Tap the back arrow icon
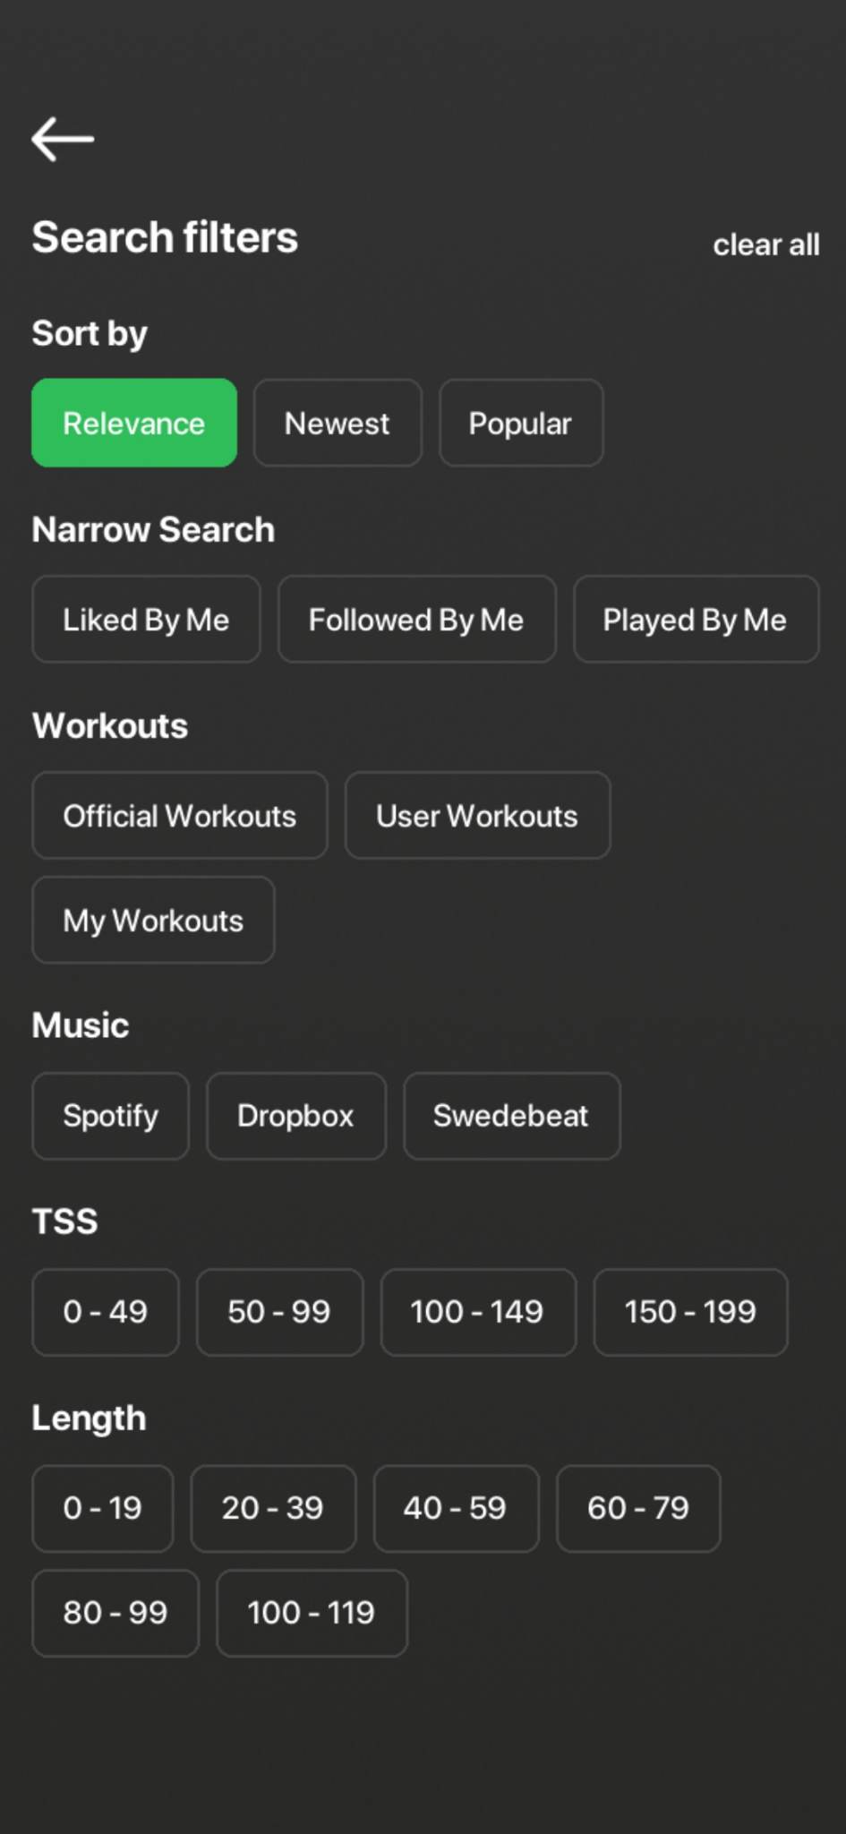 coord(63,139)
